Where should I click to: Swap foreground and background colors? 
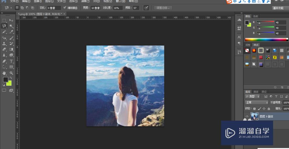pos(11,78)
